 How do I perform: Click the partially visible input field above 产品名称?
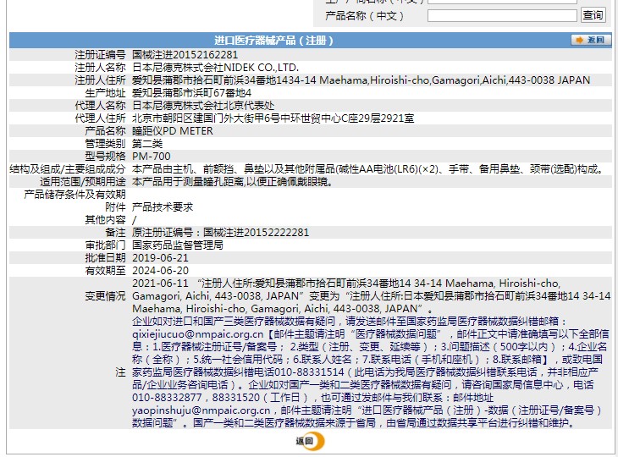pyautogui.click(x=502, y=2)
